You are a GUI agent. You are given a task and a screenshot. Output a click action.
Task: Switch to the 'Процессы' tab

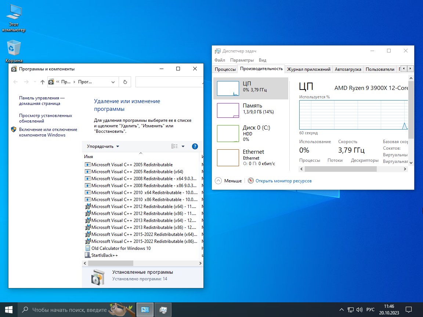225,69
